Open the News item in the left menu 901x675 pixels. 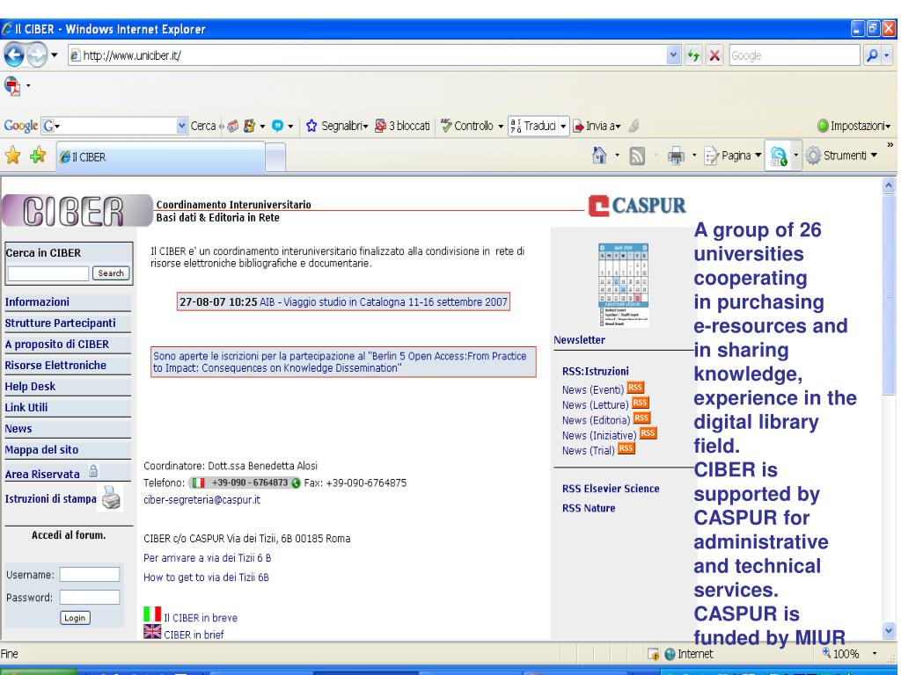tap(18, 429)
